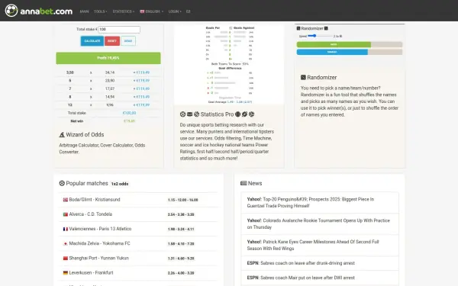Click the France flag icon by Valenciennes

click(66, 229)
